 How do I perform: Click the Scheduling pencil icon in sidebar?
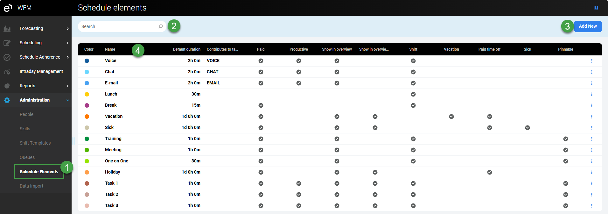click(x=7, y=43)
